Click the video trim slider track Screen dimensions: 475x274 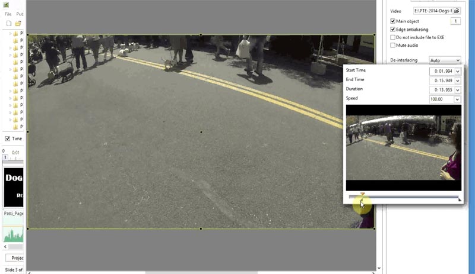(x=404, y=196)
